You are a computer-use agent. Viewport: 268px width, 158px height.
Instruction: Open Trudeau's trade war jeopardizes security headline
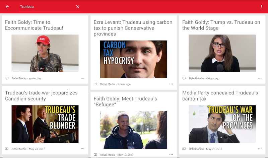[x=41, y=96]
